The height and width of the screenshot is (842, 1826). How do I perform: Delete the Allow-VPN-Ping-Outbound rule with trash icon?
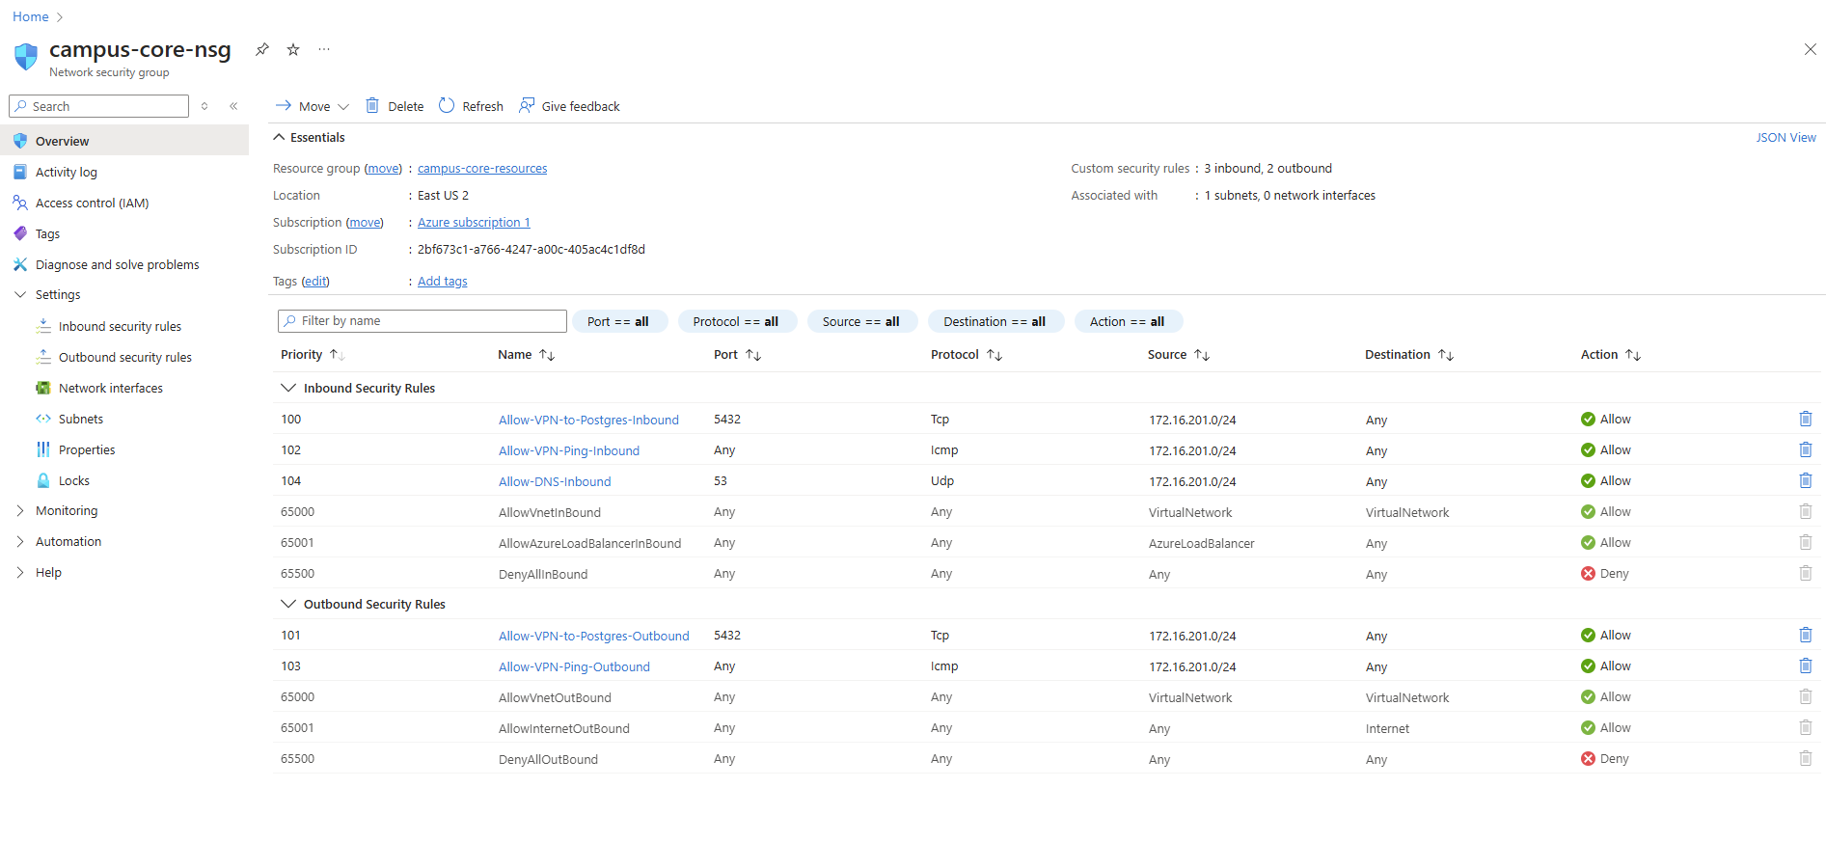coord(1805,665)
